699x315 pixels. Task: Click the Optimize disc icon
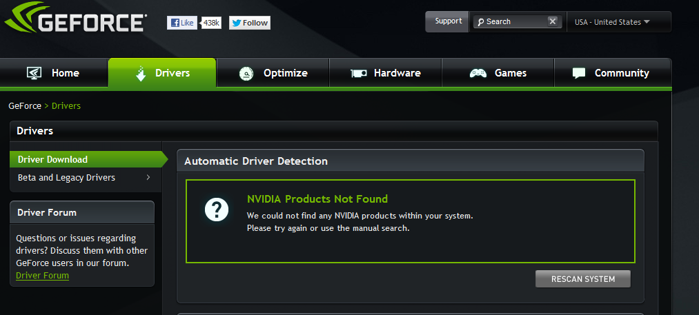pyautogui.click(x=246, y=74)
